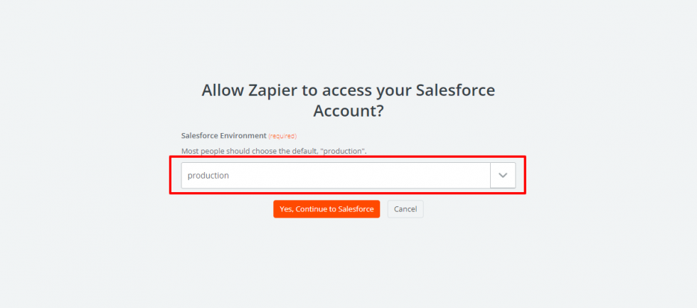
Task: Click the words "Most people" starting the hint
Action: pyautogui.click(x=202, y=151)
